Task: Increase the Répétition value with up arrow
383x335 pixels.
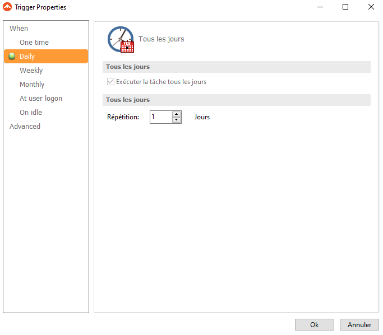Action: tap(176, 114)
